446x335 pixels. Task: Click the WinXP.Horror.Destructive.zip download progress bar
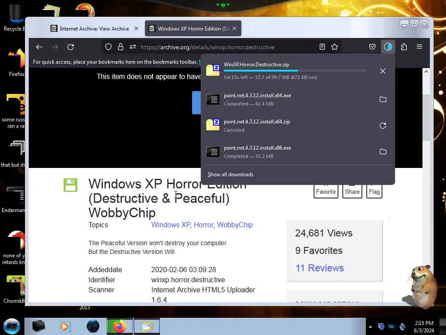click(x=295, y=71)
